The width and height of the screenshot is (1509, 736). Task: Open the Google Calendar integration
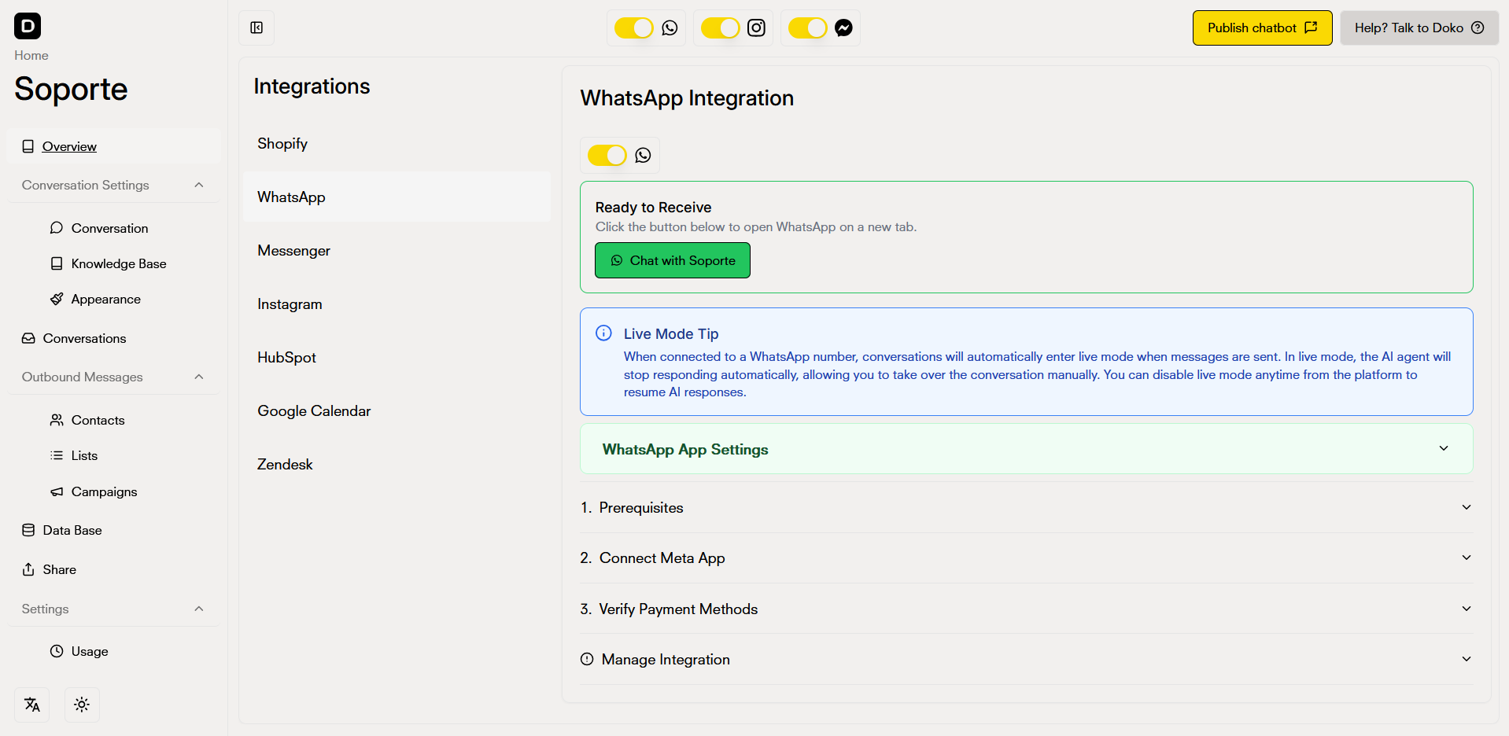397,411
